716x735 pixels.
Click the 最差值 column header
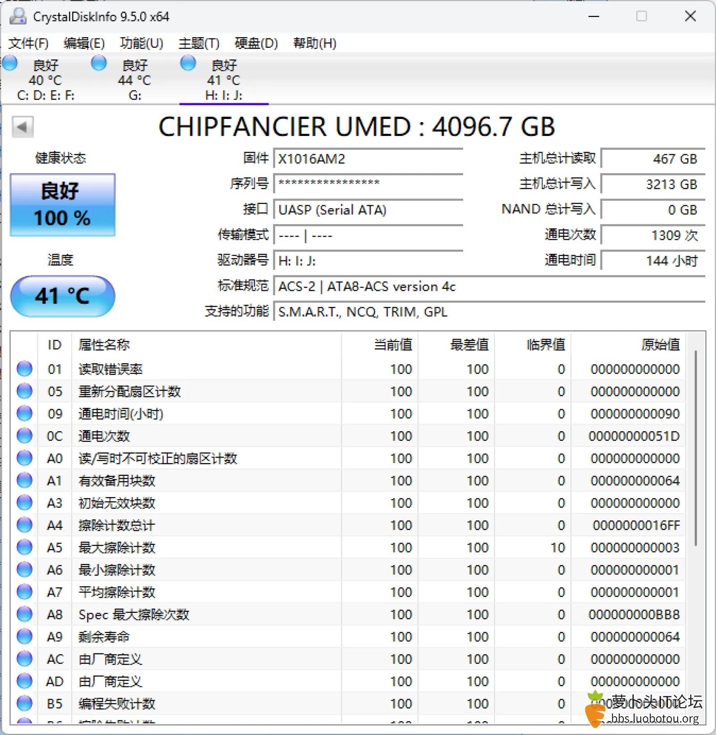pyautogui.click(x=456, y=345)
